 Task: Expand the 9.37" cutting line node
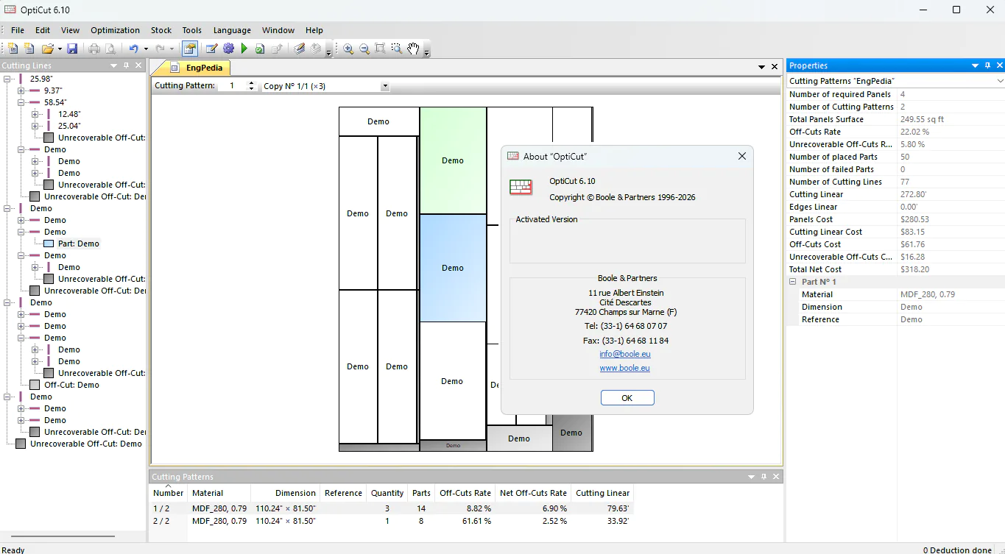[21, 90]
